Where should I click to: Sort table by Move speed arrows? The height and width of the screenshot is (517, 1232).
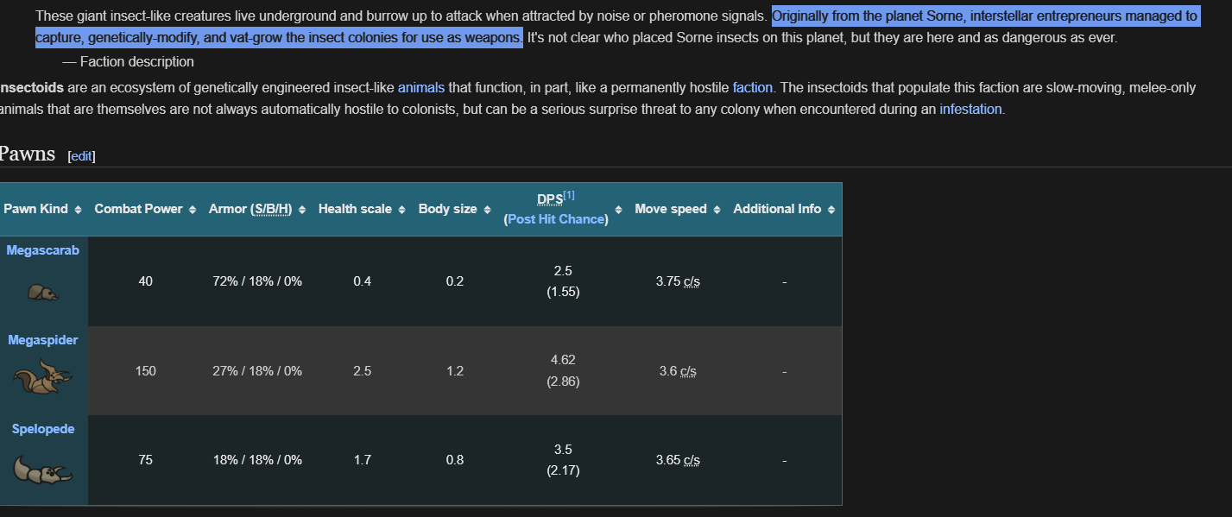[x=717, y=210]
